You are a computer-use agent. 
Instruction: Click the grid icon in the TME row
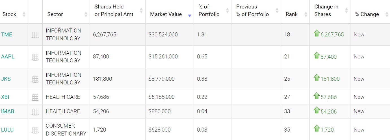(x=35, y=35)
